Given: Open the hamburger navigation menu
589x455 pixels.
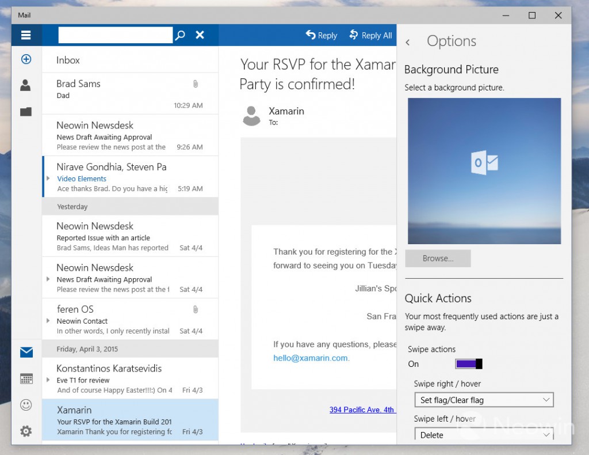Looking at the screenshot, I should pos(26,35).
